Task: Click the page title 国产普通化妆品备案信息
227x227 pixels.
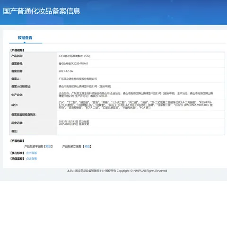Action: pyautogui.click(x=42, y=11)
